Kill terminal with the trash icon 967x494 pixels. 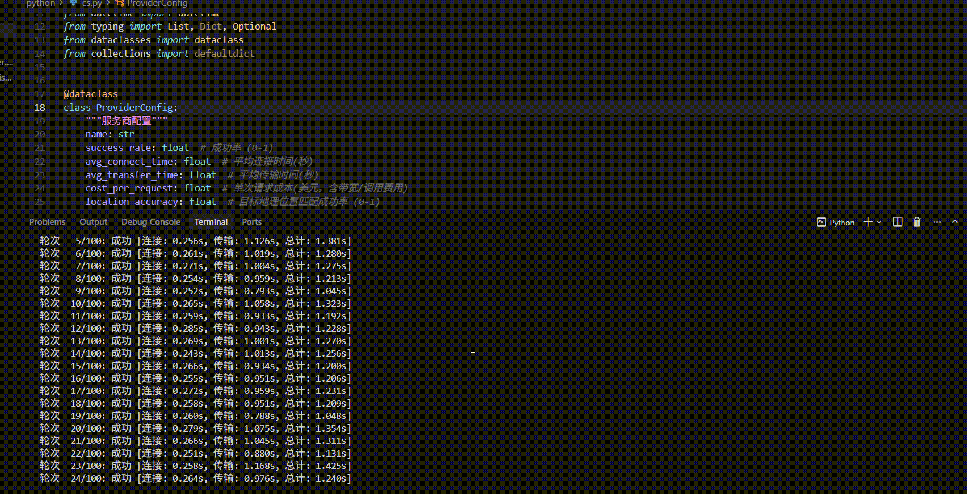coord(917,222)
